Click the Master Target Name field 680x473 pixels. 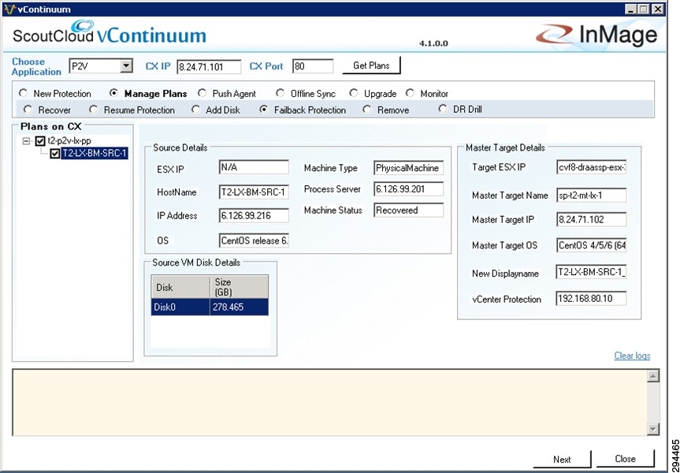tap(592, 196)
